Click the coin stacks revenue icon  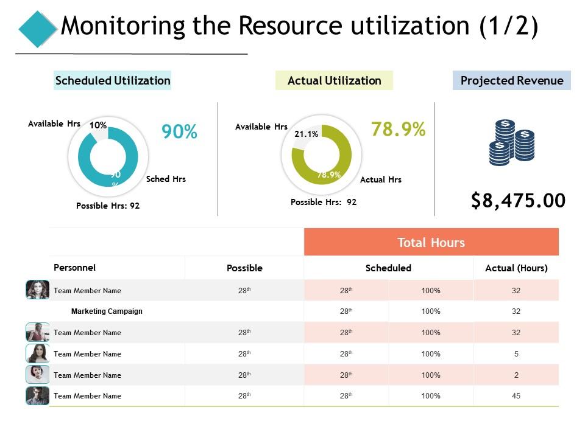point(511,142)
